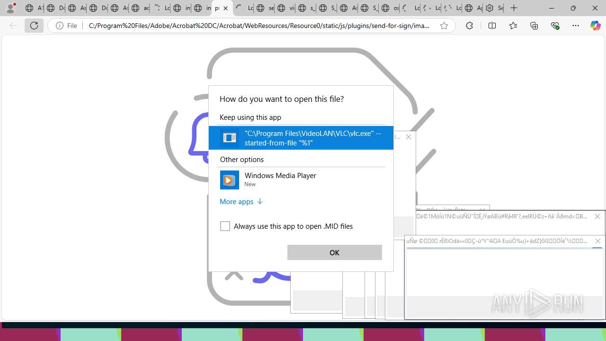Screen dimensions: 606x341
Task: Switch to the tab labeled 'os'
Action: click(389, 8)
